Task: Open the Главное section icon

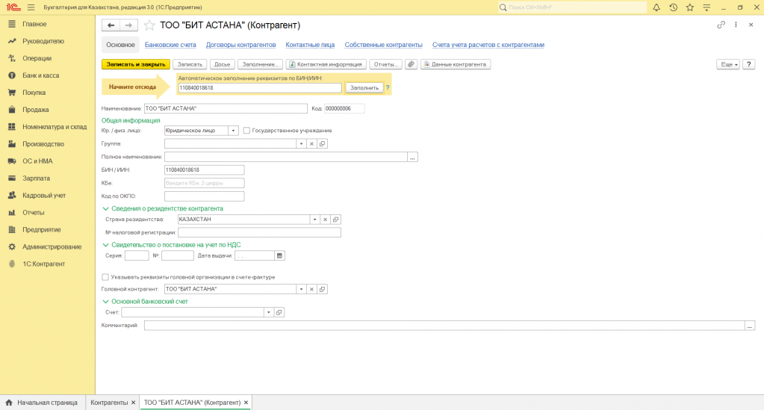Action: click(x=12, y=24)
